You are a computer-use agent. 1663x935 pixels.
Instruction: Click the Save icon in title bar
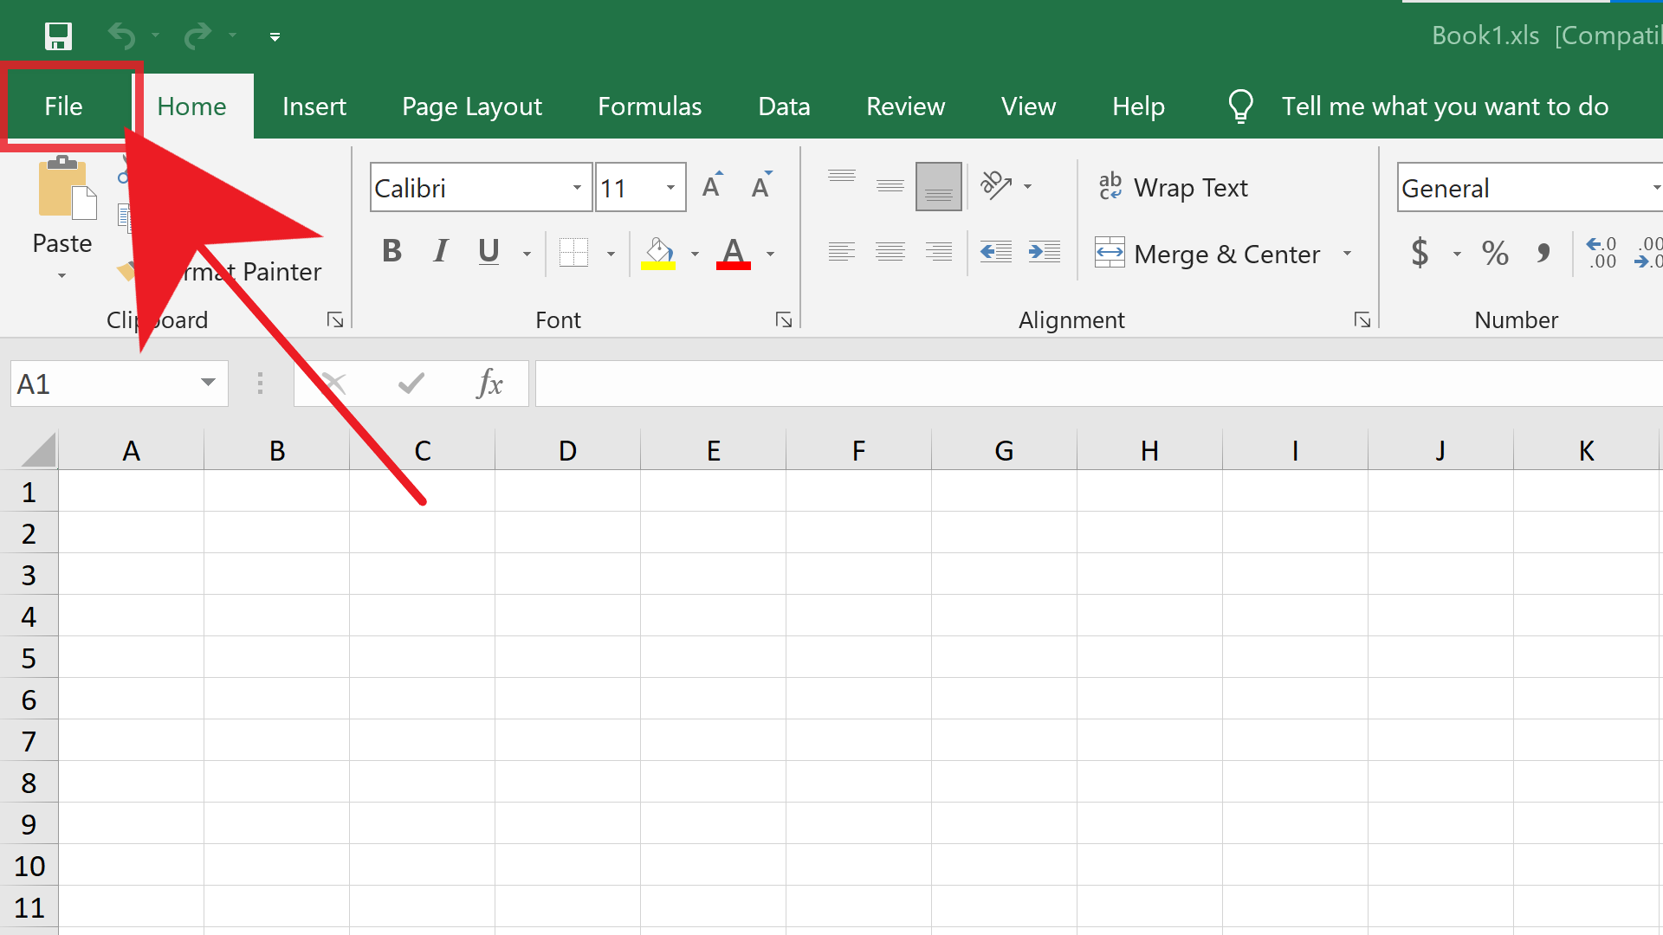(x=58, y=36)
